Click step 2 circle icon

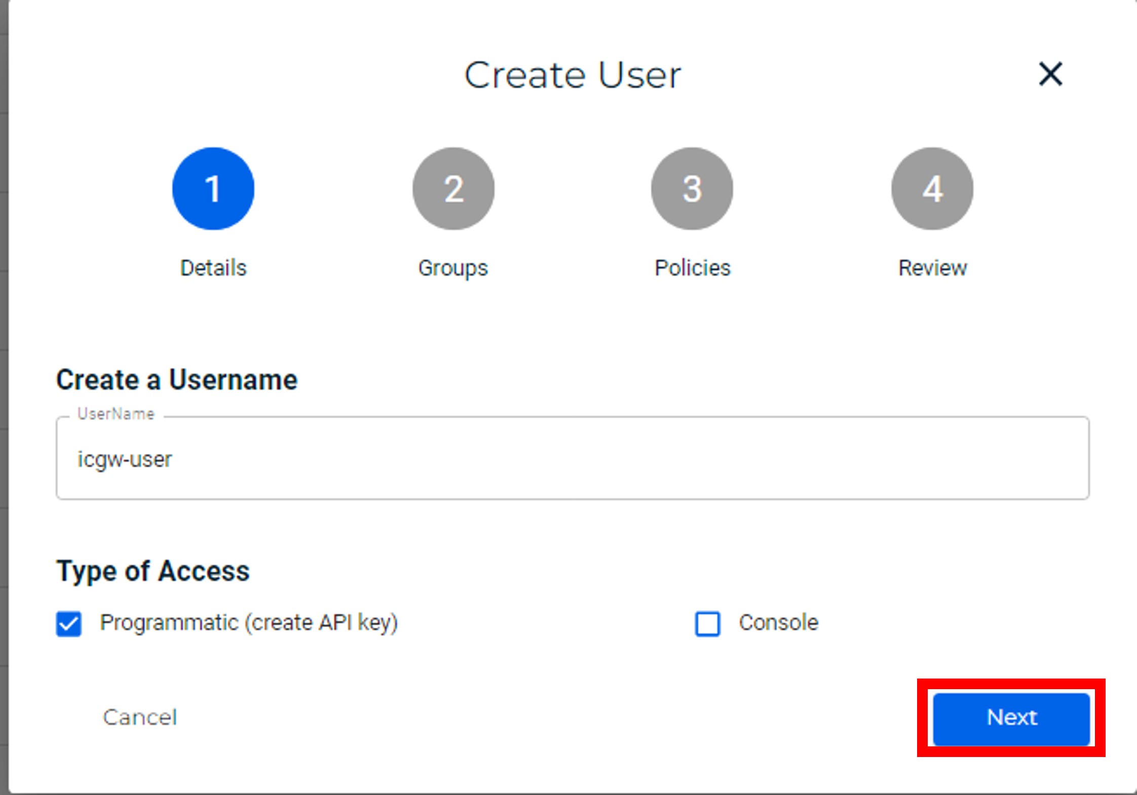point(453,189)
